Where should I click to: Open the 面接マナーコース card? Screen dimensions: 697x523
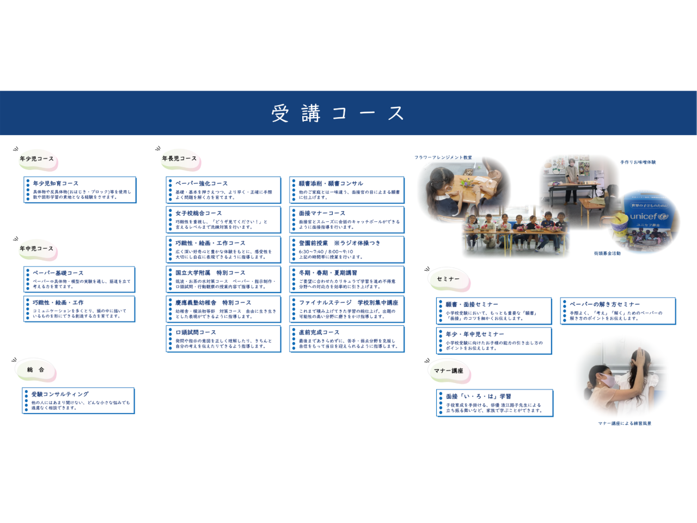click(x=347, y=220)
